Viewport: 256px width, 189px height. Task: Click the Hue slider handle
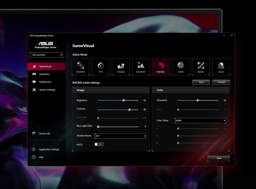point(178,109)
